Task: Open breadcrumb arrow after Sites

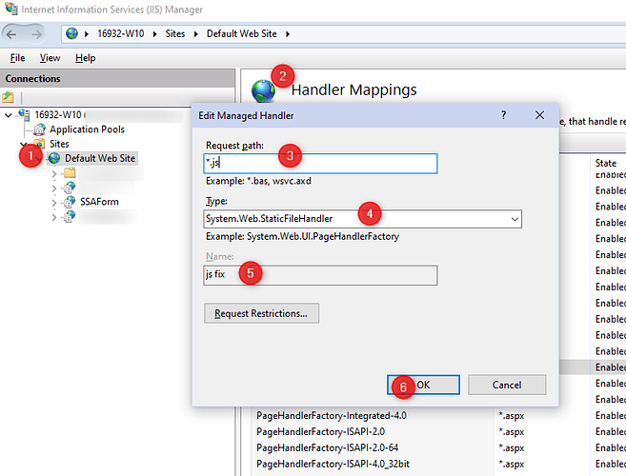Action: pyautogui.click(x=195, y=34)
